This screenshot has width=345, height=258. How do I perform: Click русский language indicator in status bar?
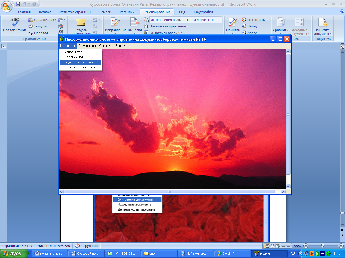point(91,246)
